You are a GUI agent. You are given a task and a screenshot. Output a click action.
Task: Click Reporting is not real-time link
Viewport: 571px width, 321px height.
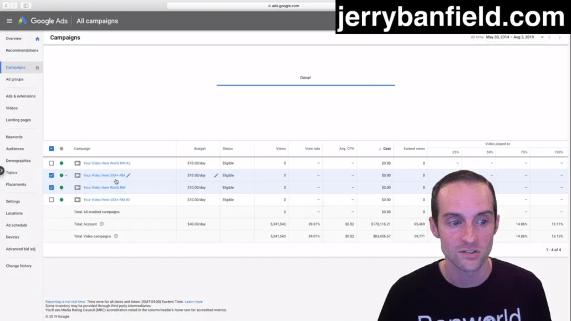pyautogui.click(x=65, y=302)
